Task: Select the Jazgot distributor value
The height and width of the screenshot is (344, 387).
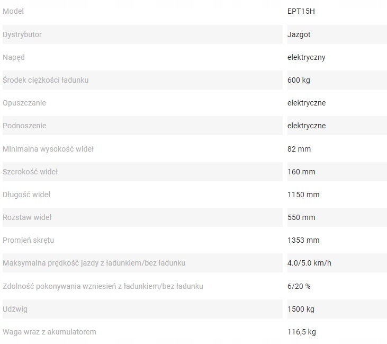Action: (x=298, y=34)
